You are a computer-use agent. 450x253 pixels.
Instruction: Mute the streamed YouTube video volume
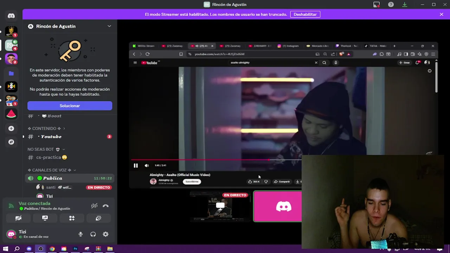[x=147, y=166]
